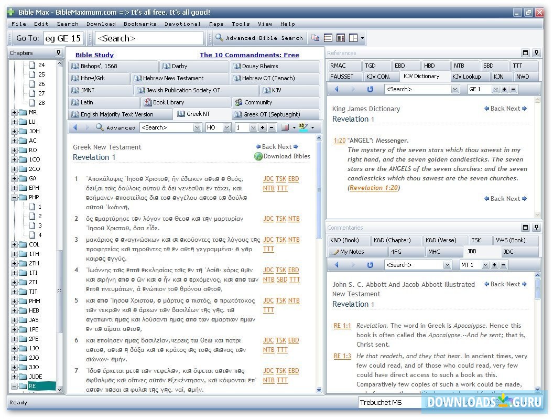
Task: Go to previous chapter with minus button in Bible panel
Action: click(272, 127)
